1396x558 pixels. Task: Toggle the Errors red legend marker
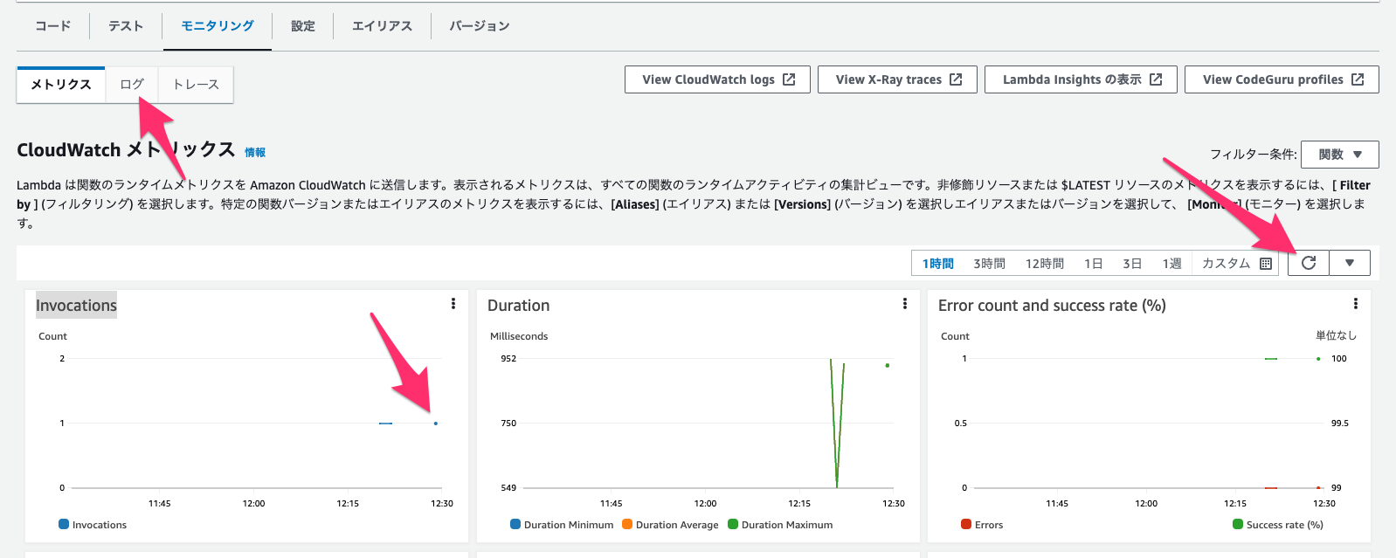966,524
